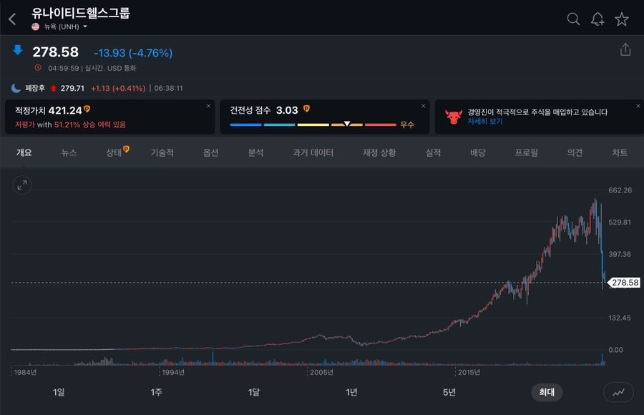Go to the 분석 tab
Screen dimensions: 644x415
[x=255, y=153]
